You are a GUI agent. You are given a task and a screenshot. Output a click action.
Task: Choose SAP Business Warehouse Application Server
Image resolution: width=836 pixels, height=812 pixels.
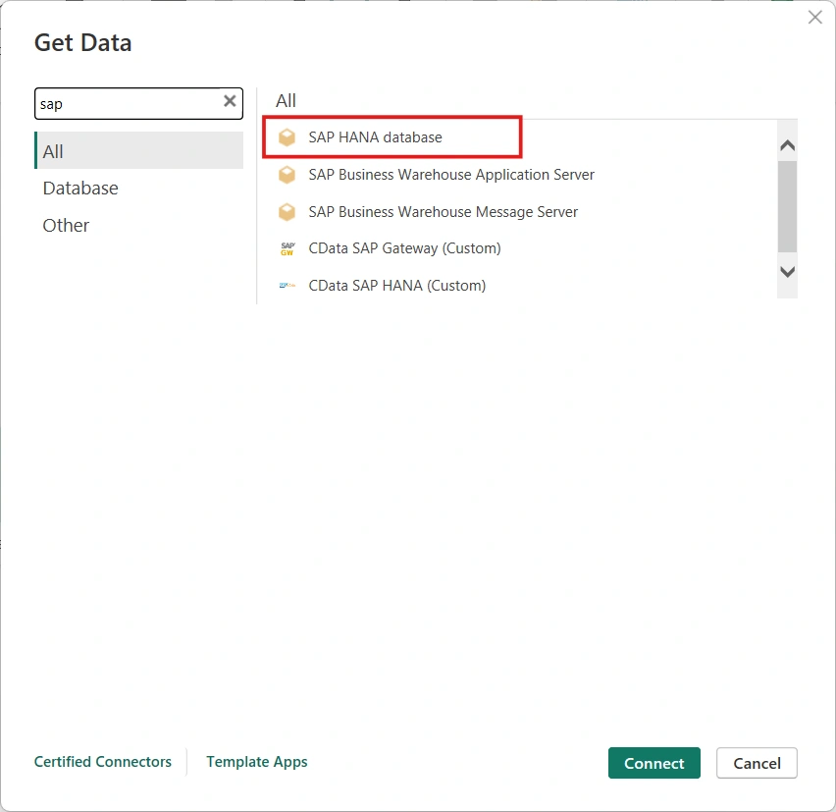point(451,175)
